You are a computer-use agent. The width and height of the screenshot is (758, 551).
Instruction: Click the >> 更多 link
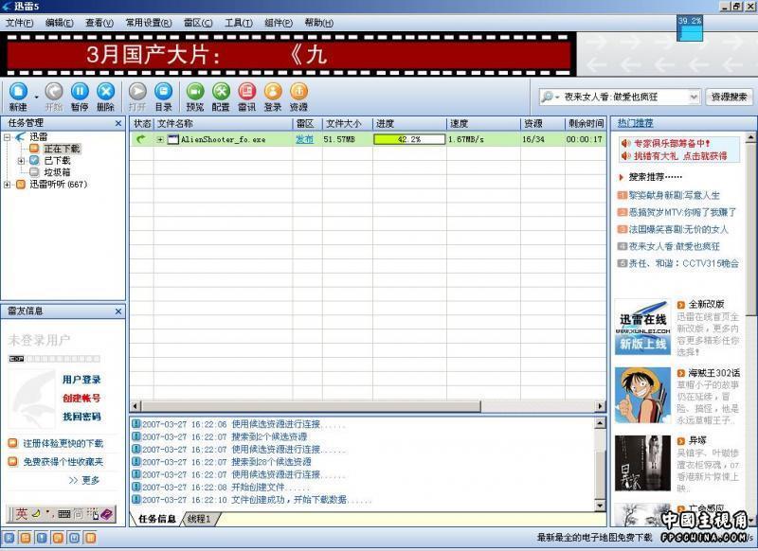tap(84, 481)
